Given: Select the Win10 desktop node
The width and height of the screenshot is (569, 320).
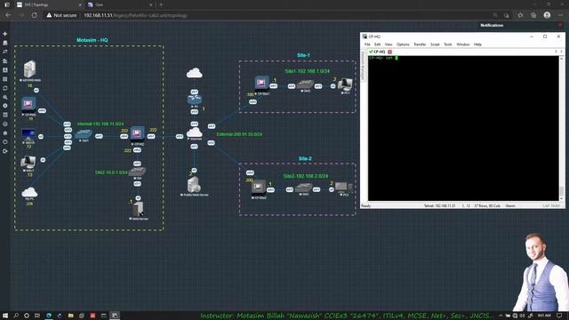Looking at the screenshot, I should pos(28,134).
